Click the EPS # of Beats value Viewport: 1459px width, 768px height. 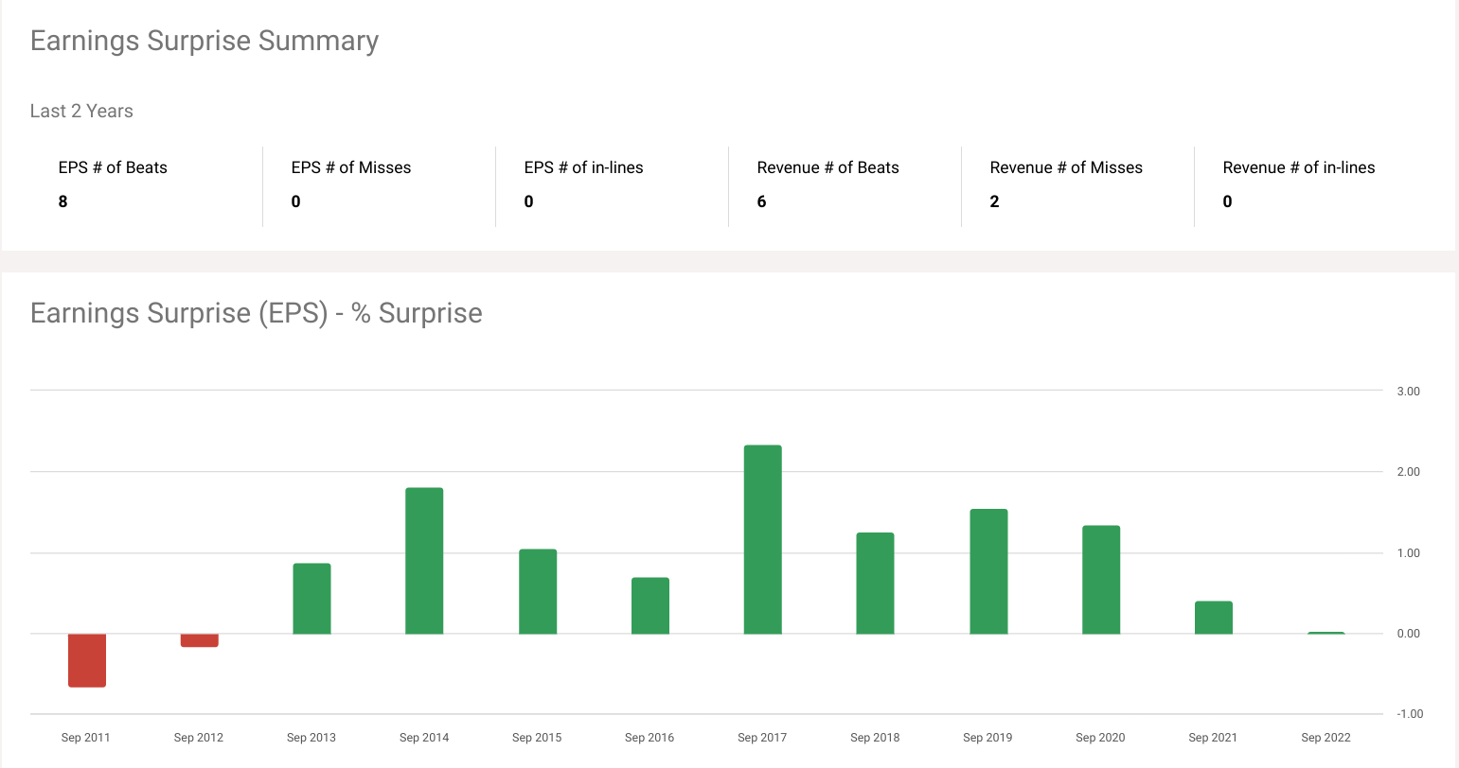[x=63, y=201]
